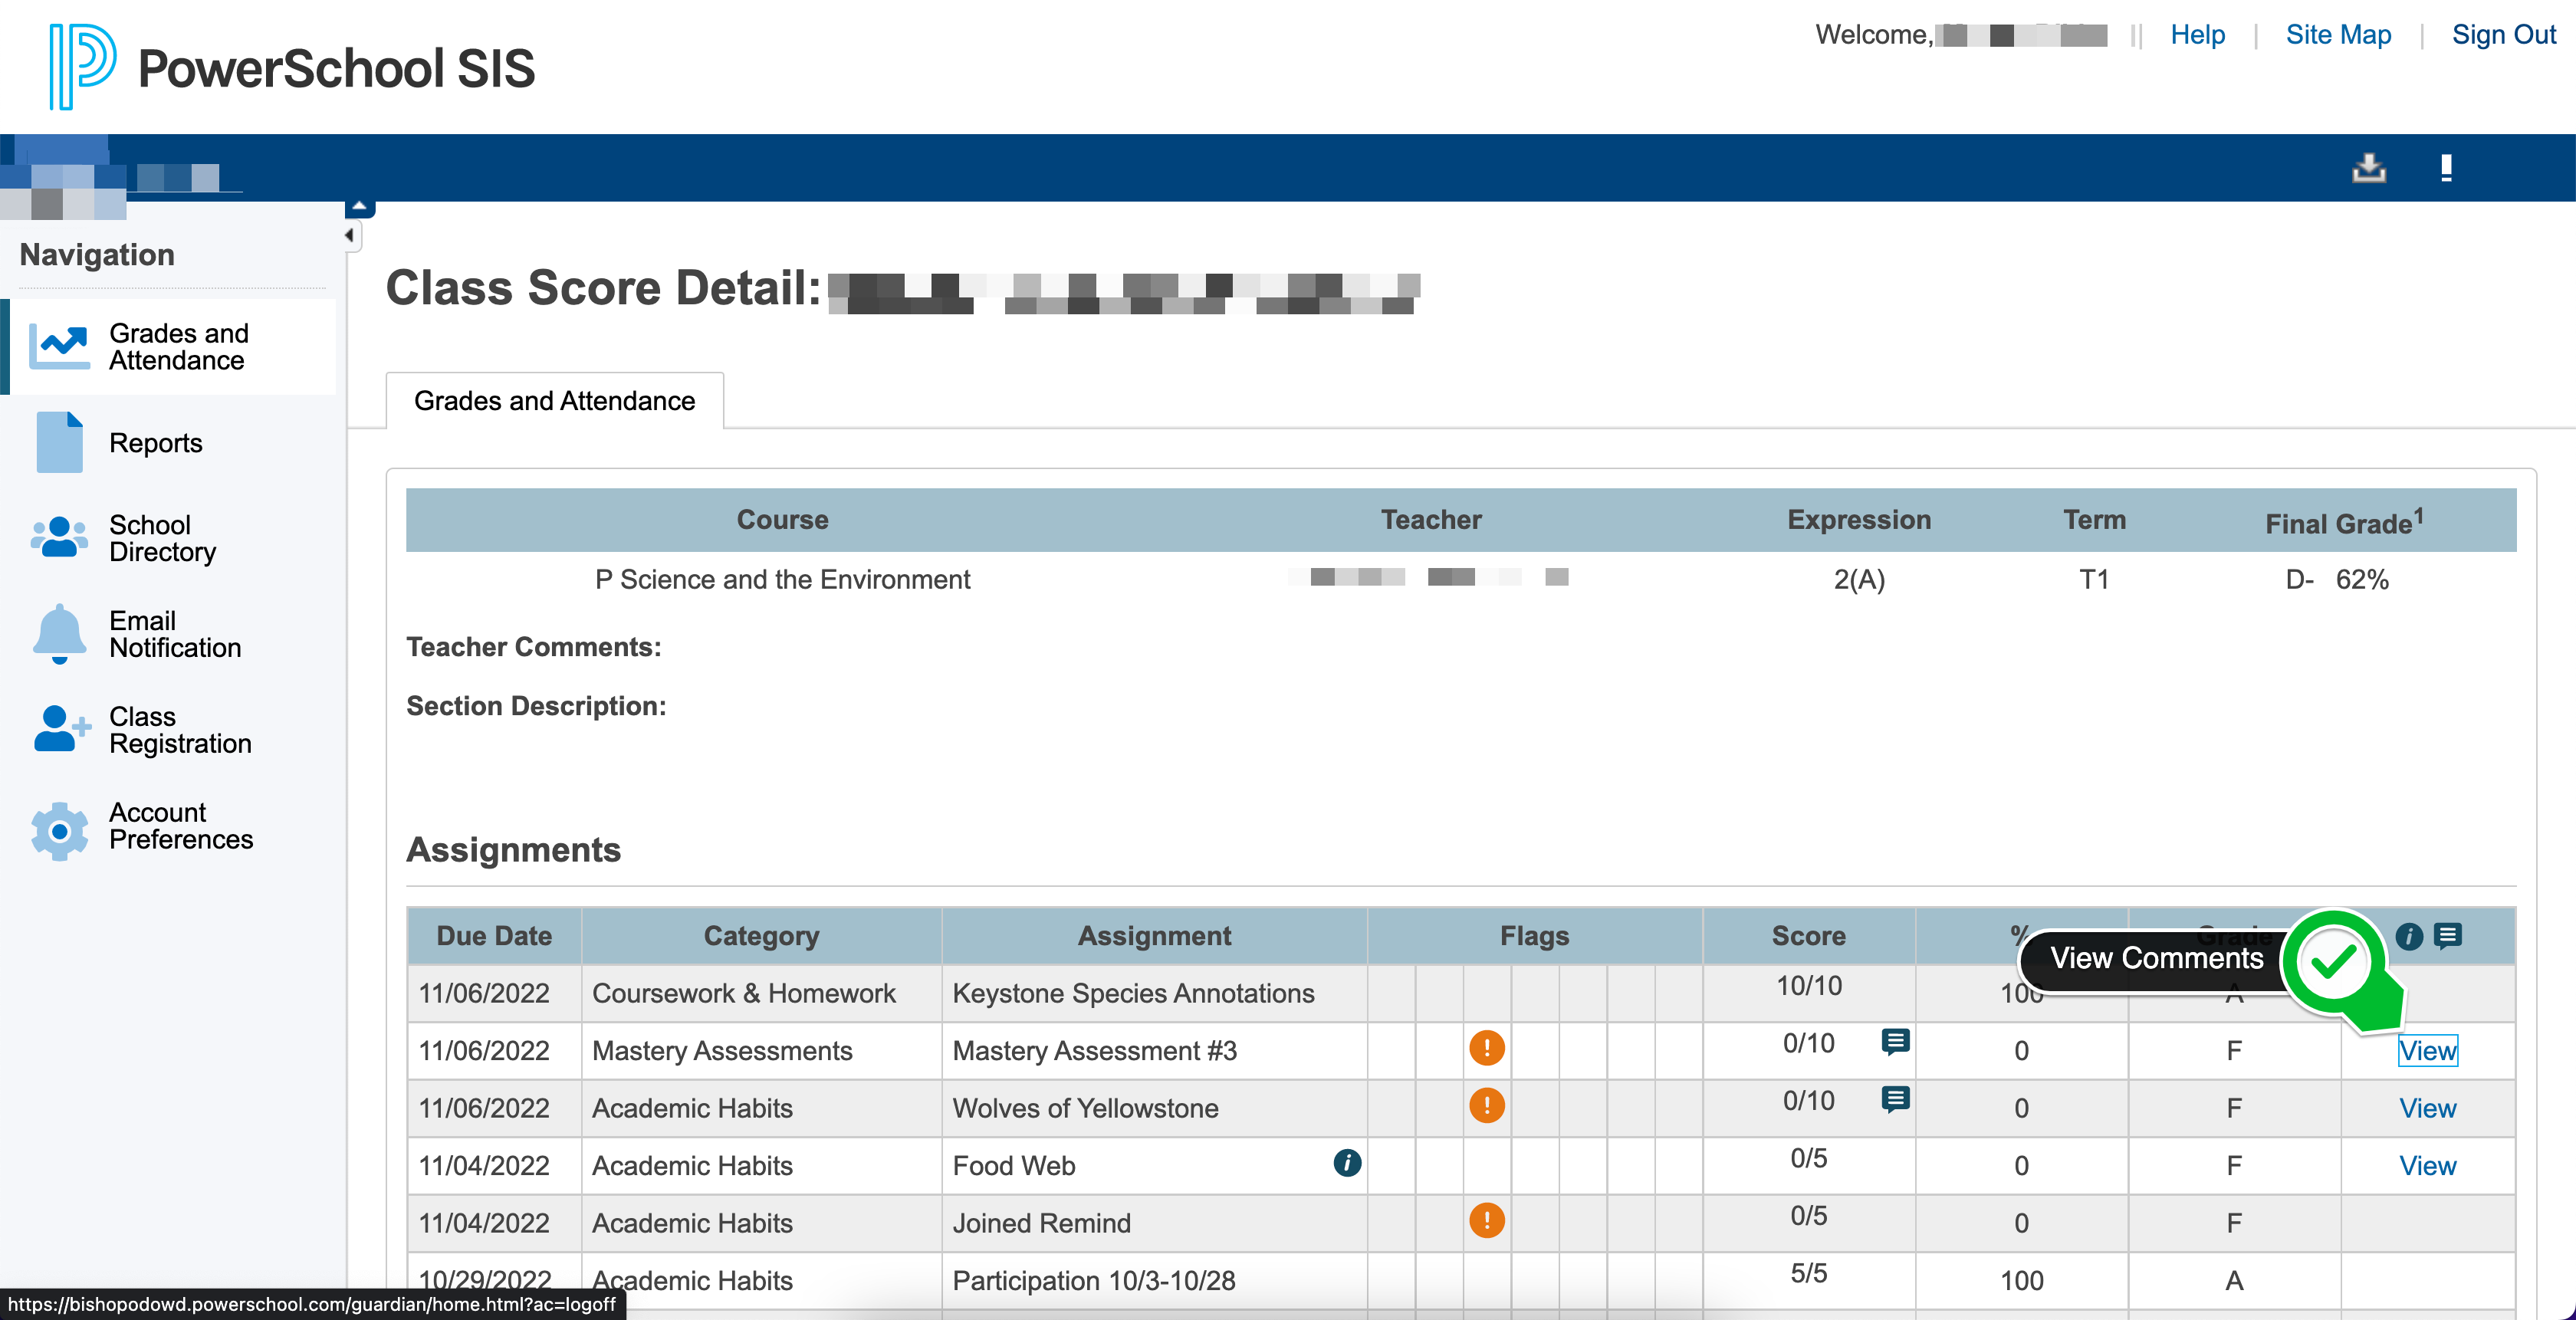Click the Email Notification bell icon
The height and width of the screenshot is (1320, 2576).
click(x=59, y=634)
